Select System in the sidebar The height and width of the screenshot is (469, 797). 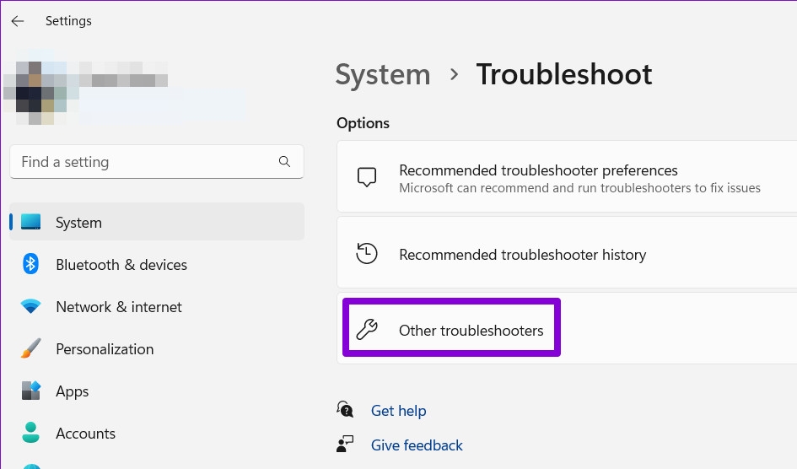(x=157, y=222)
